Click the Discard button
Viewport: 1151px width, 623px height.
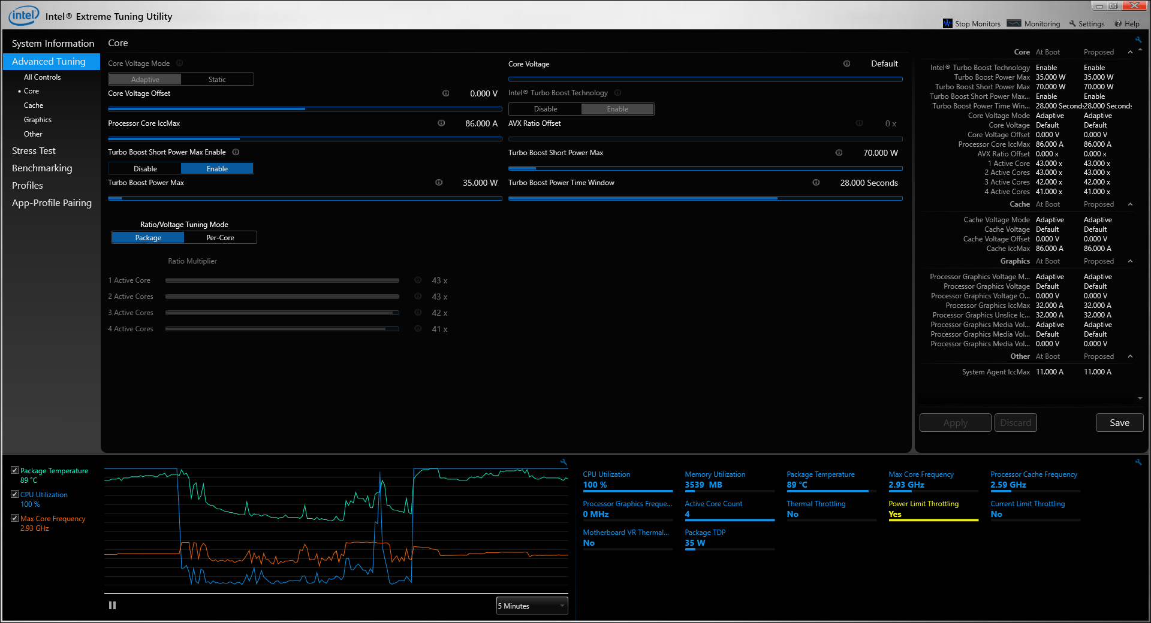tap(1015, 422)
